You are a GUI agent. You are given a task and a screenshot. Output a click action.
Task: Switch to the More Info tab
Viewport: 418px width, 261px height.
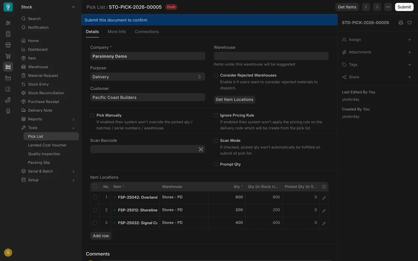117,32
